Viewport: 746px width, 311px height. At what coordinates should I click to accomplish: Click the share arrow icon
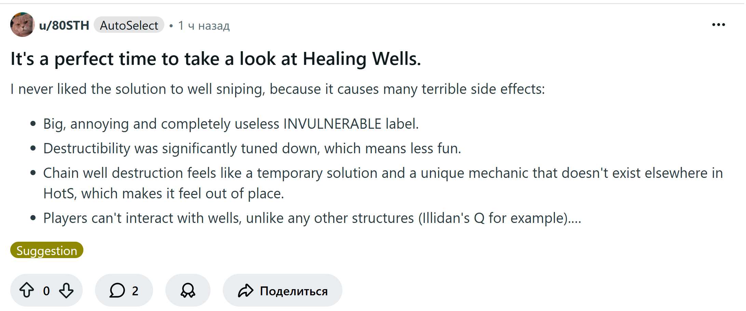pos(245,291)
